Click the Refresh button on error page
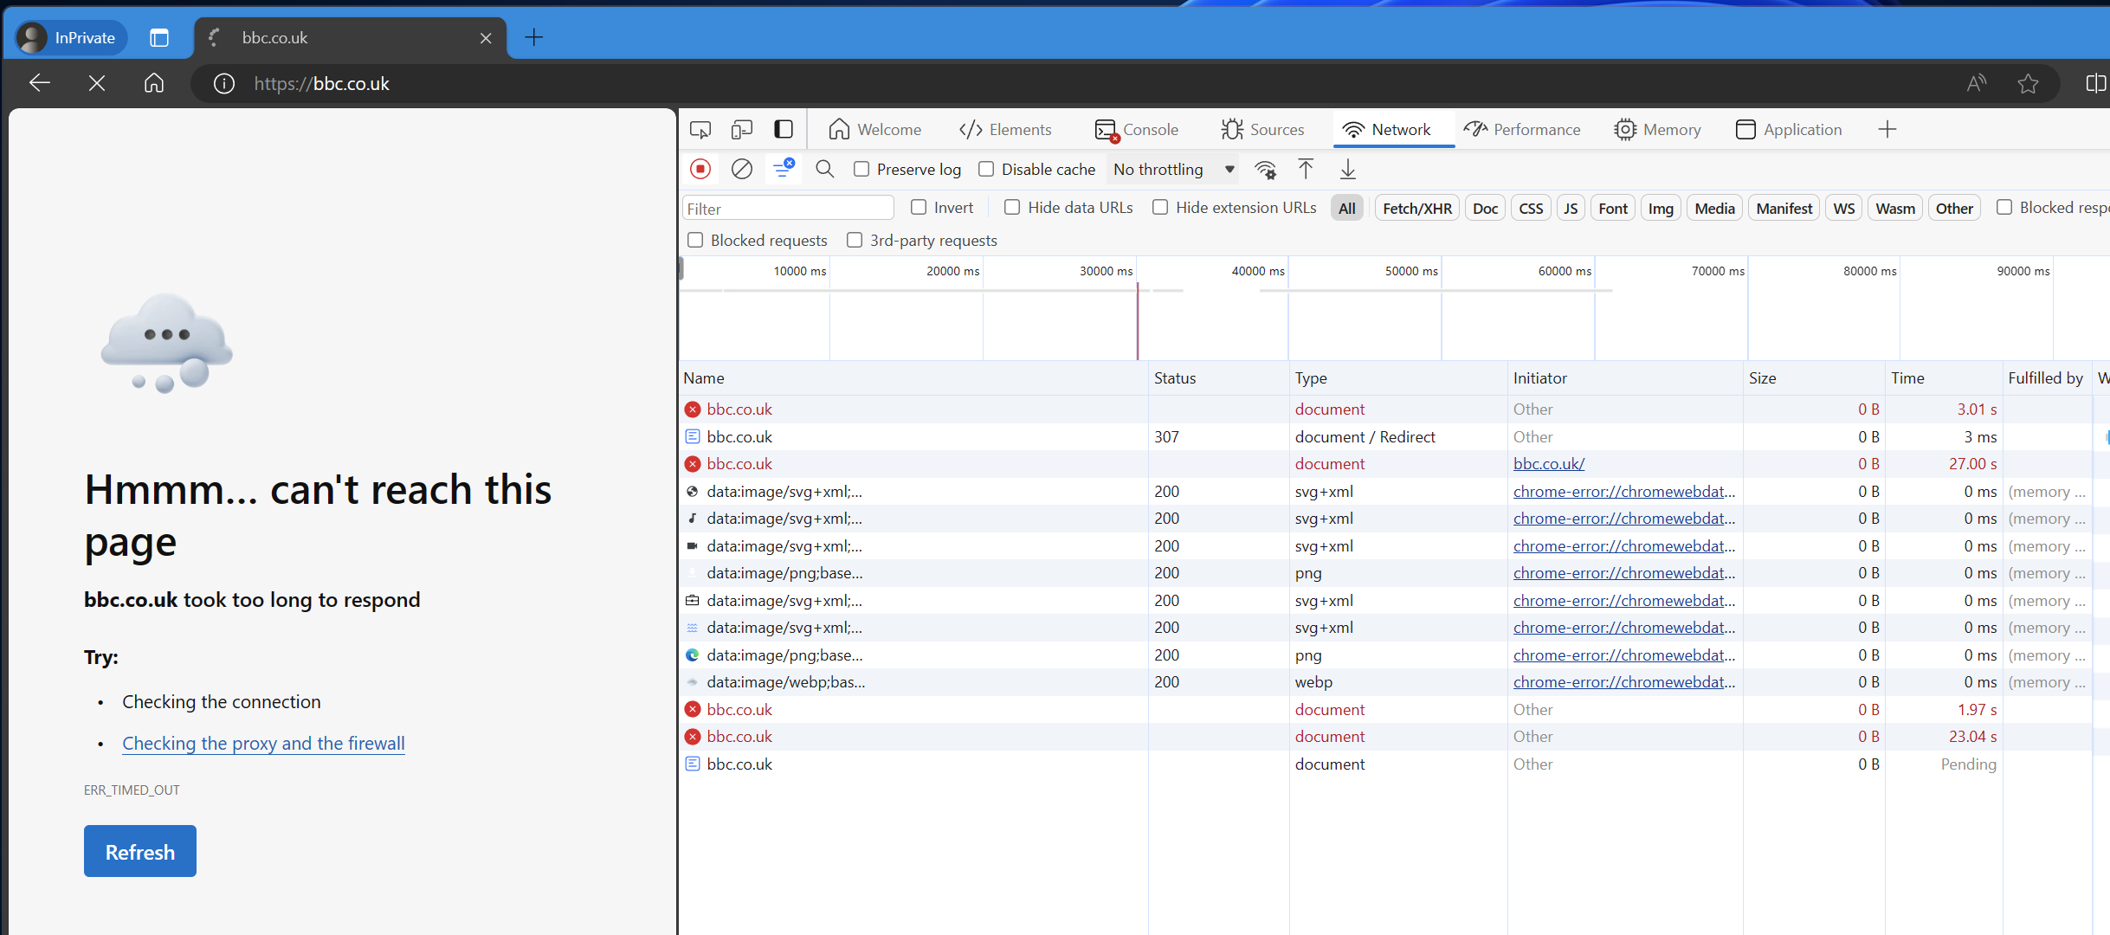The image size is (2110, 935). click(140, 851)
